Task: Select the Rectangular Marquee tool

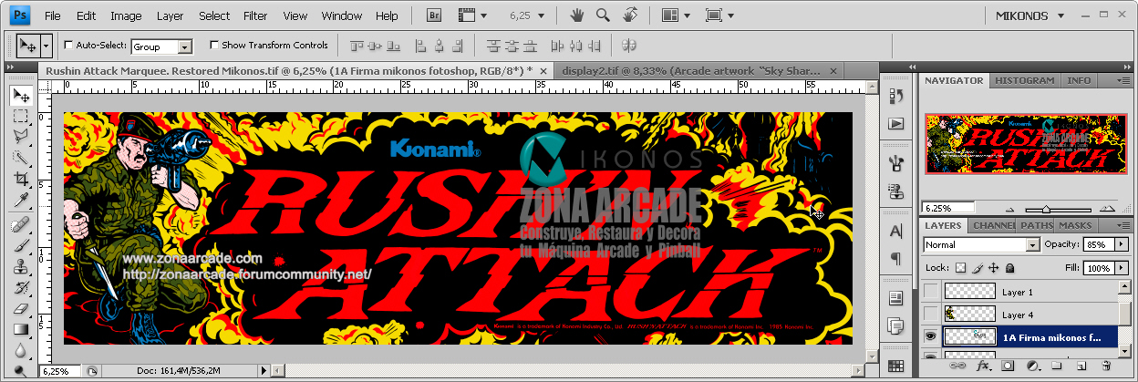Action: 20,117
